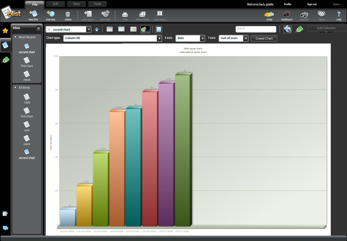Click the New report icon
The image size is (347, 241).
coord(88,14)
